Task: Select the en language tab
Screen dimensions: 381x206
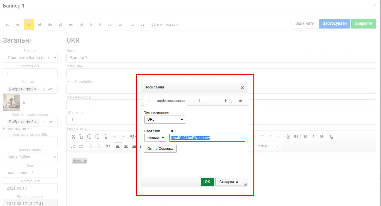Action: [x=18, y=24]
